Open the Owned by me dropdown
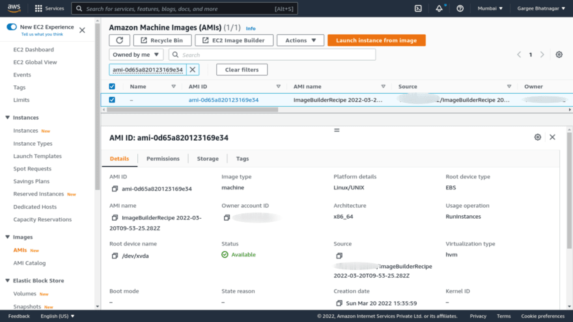573x322 pixels. tap(135, 55)
